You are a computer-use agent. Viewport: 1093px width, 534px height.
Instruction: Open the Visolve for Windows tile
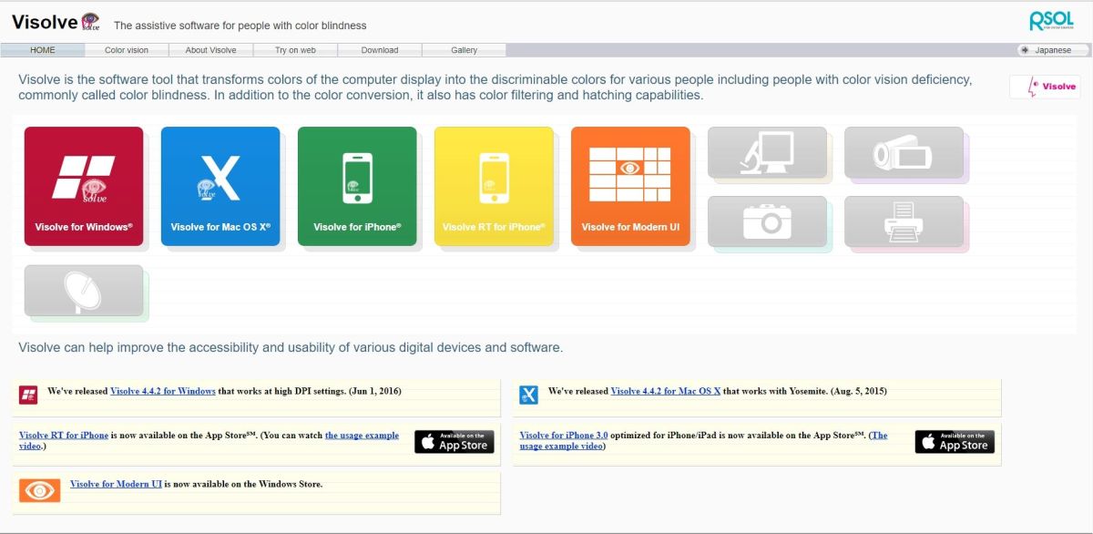84,186
